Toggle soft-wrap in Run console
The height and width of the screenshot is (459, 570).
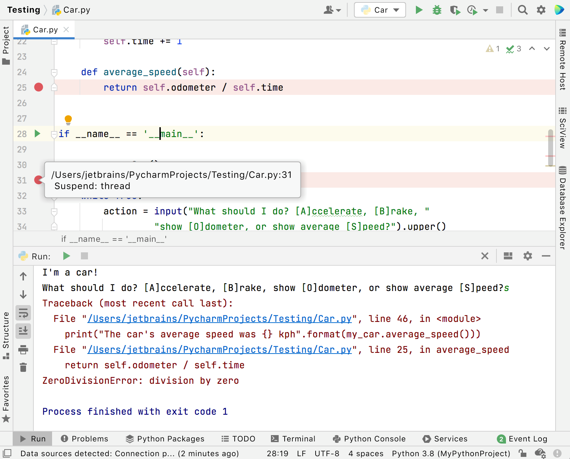point(23,313)
